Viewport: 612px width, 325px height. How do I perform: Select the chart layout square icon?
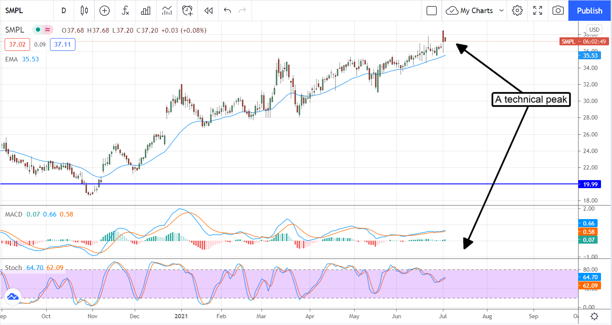(x=431, y=11)
